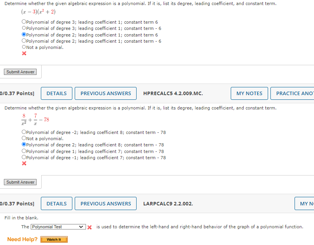Choose the 'Not a polynomial' option in first question
314x245 pixels.
(x=23, y=47)
